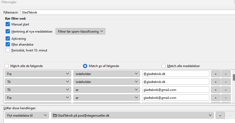This screenshot has width=235, height=123.
Task: Open Til field dropdown for @gladteknik.dk row
Action: point(38,82)
